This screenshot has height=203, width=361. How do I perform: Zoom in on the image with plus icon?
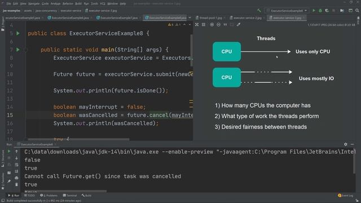click(212, 24)
